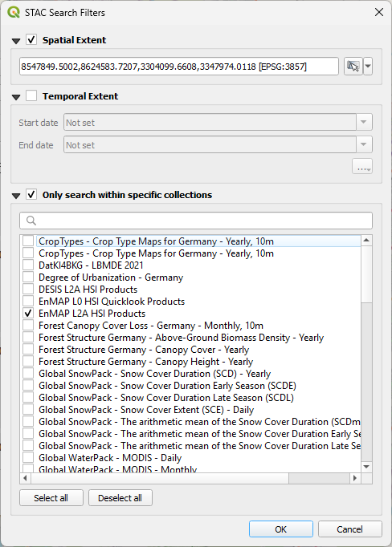Click the scroll up arrow of collections list
The width and height of the screenshot is (392, 547).
tap(366, 240)
